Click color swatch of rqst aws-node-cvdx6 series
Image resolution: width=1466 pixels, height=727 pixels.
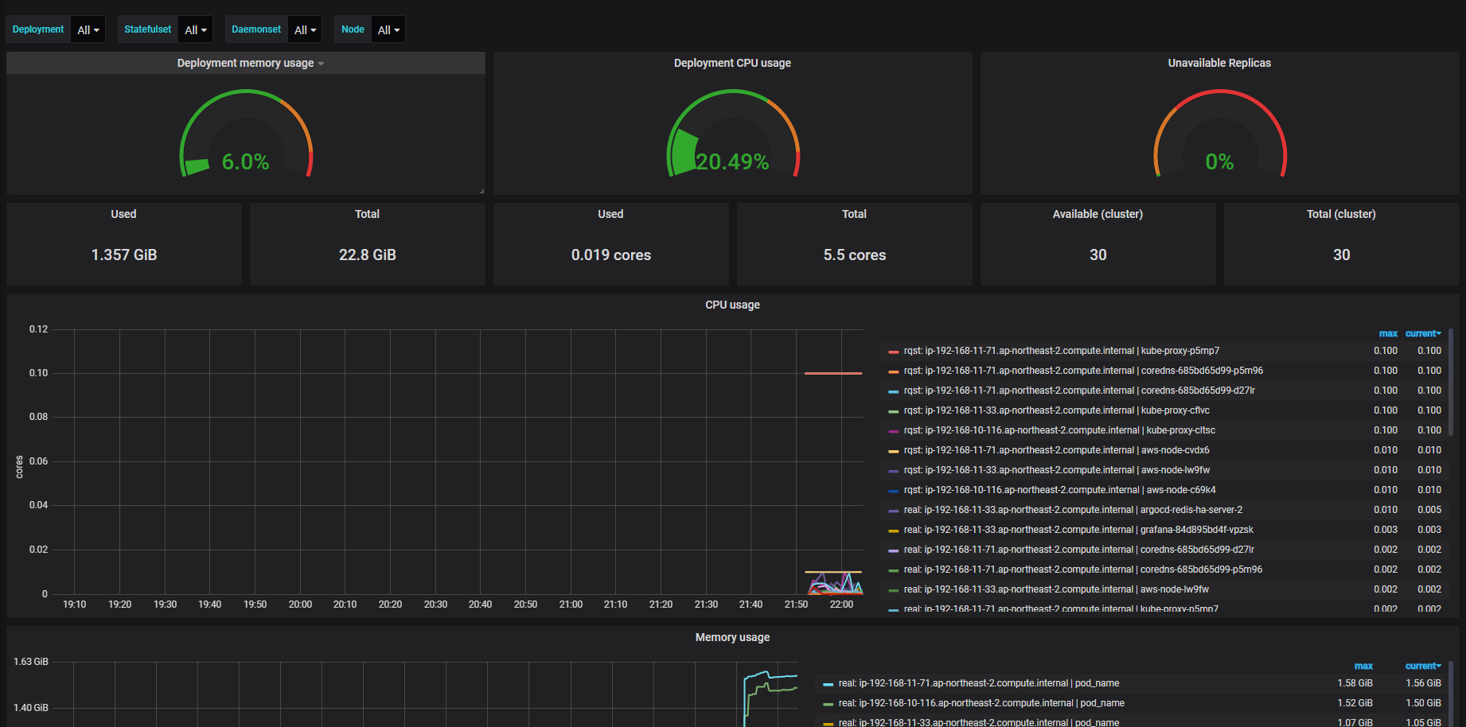point(893,451)
